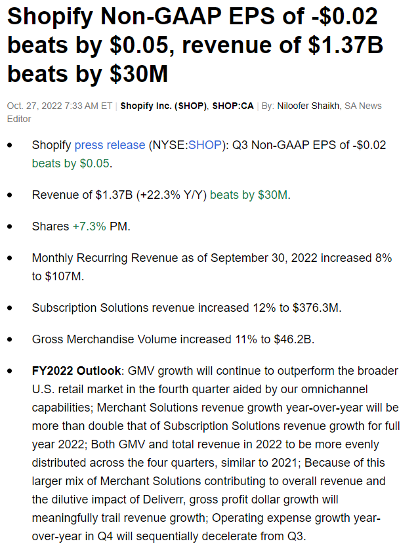Image resolution: width=418 pixels, height=554 pixels.
Task: Click the article headline about Shopify Non-GAAP EPS
Action: [x=196, y=44]
